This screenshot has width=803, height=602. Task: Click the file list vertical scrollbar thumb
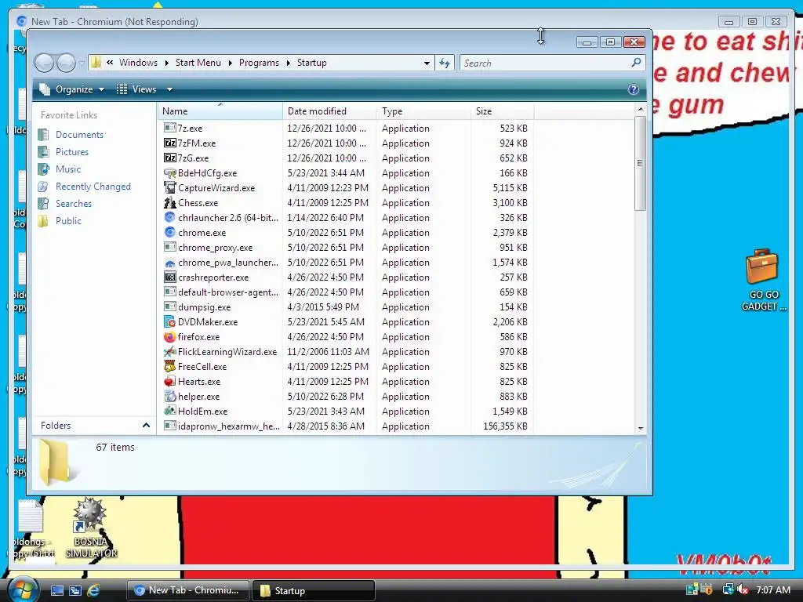[640, 163]
